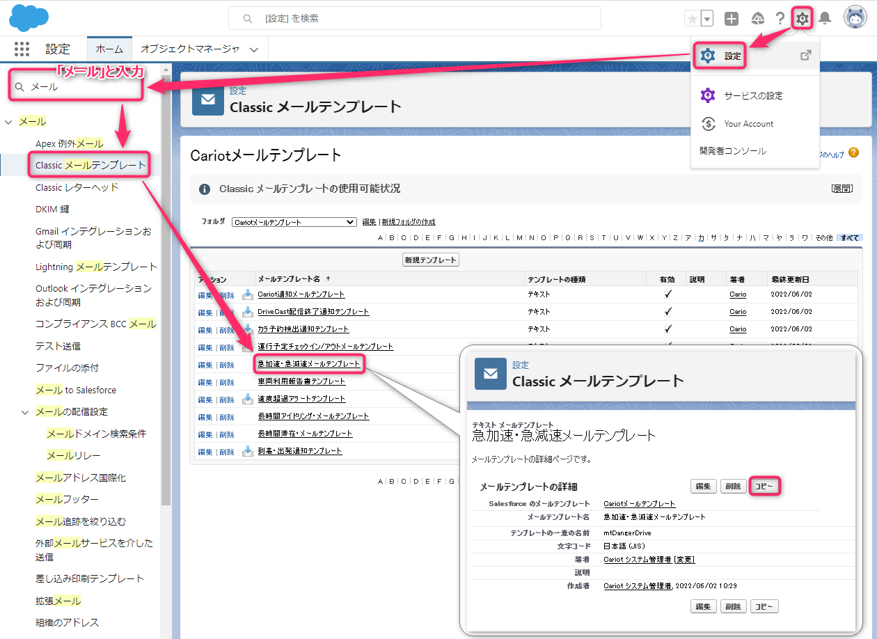Click 削除 for the 車両利用報告書テンプレート row
This screenshot has width=877, height=639.
[x=227, y=382]
